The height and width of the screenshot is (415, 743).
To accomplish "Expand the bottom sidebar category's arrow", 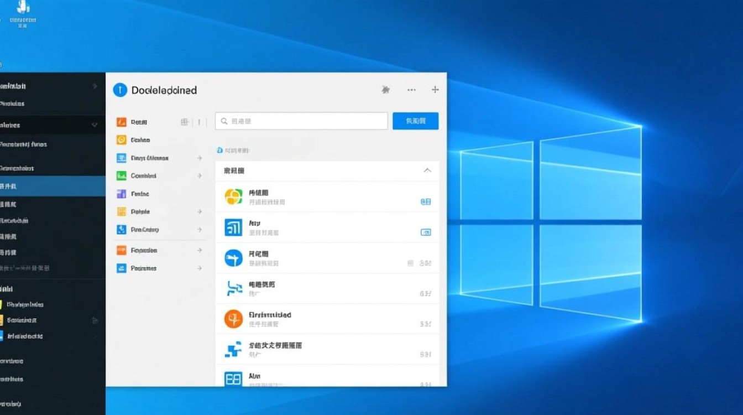I will tap(199, 268).
